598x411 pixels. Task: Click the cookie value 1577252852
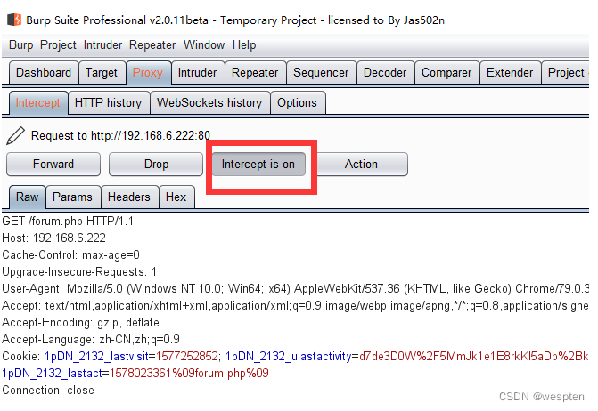point(187,357)
